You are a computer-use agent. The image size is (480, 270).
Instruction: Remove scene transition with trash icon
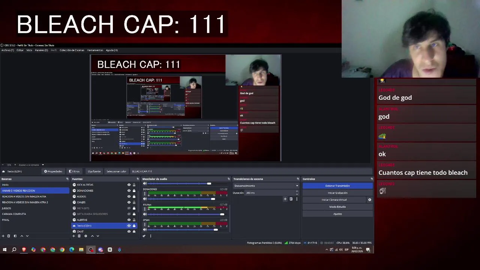click(x=291, y=199)
